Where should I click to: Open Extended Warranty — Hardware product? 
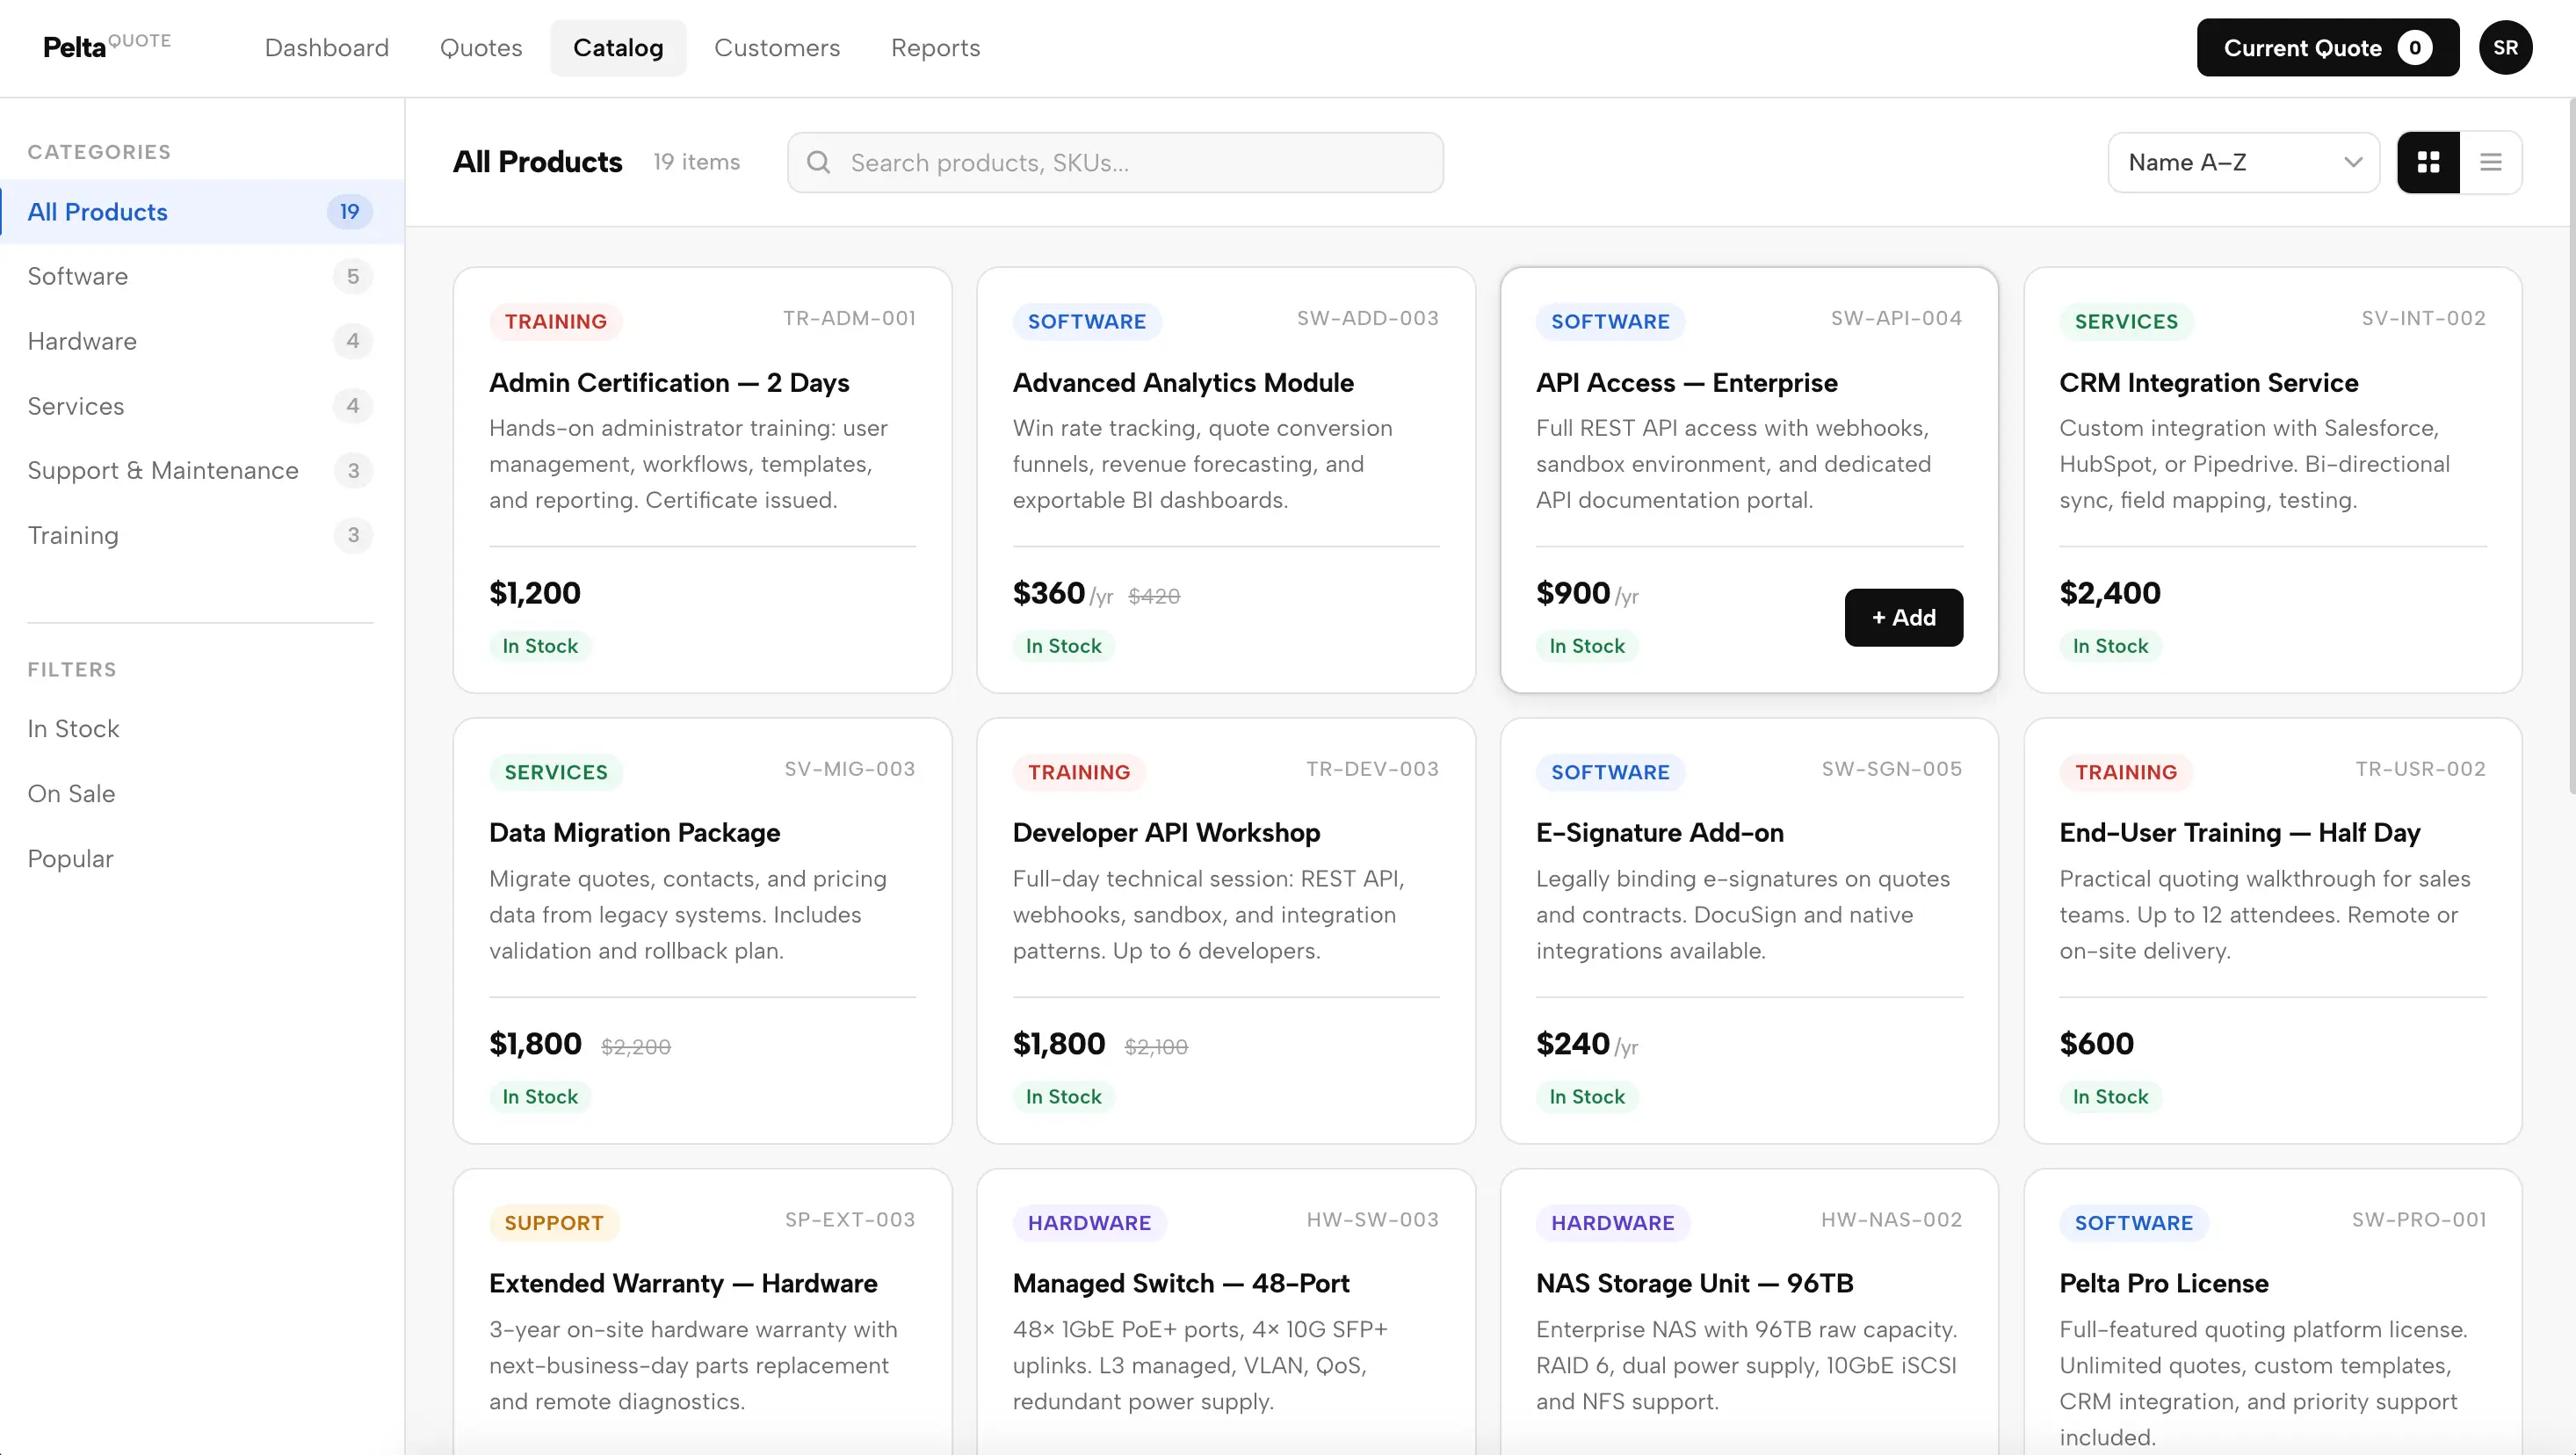point(702,1312)
